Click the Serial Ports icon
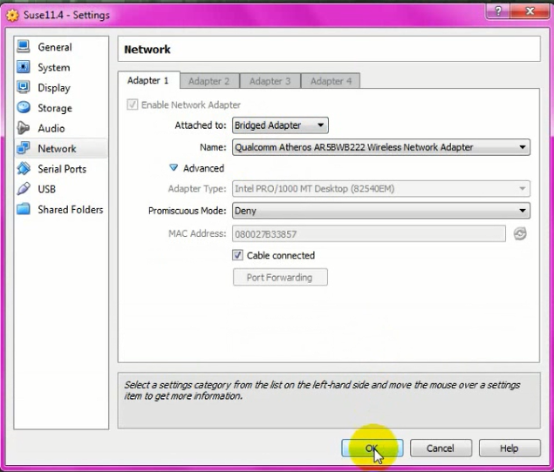This screenshot has width=554, height=472. [24, 168]
